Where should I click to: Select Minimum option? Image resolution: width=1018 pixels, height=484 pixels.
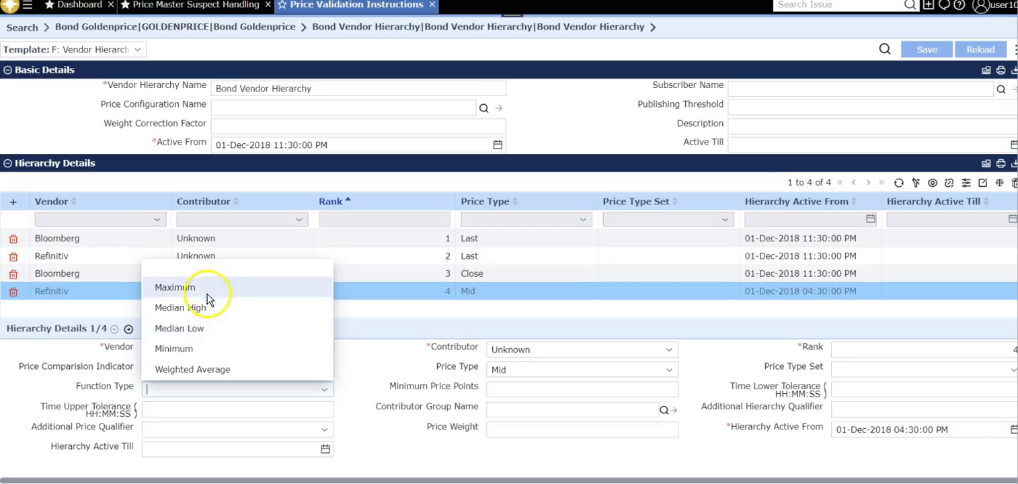click(x=237, y=349)
